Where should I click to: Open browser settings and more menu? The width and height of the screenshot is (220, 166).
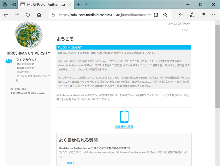214,15
